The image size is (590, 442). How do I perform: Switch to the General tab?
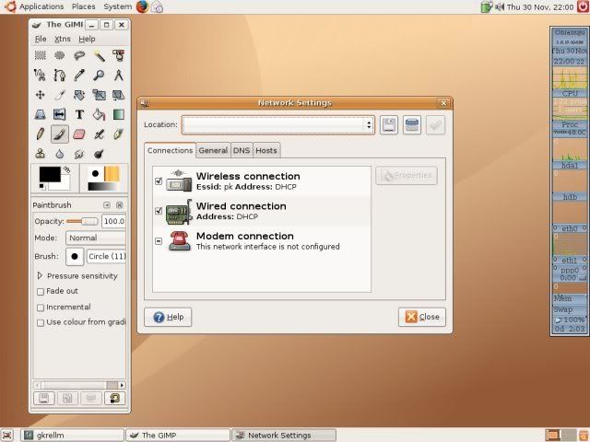[213, 150]
